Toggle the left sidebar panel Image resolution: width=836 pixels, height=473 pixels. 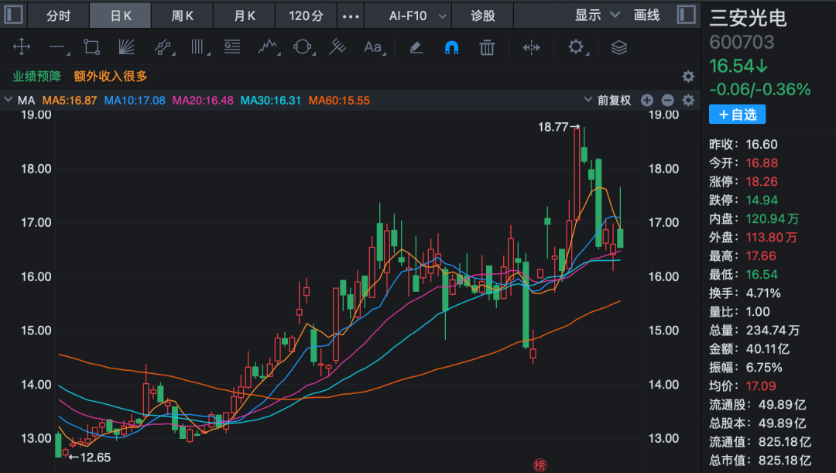[14, 15]
